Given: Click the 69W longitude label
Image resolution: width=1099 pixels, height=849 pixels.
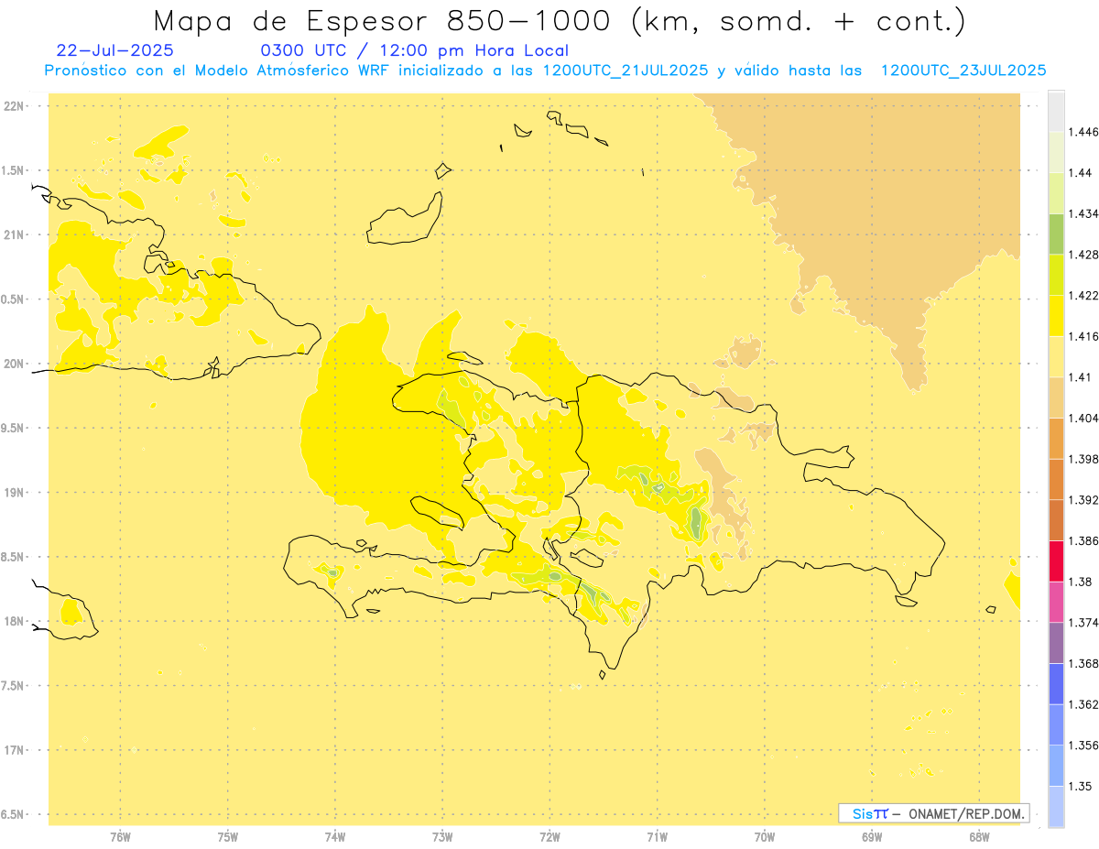Looking at the screenshot, I should (872, 838).
